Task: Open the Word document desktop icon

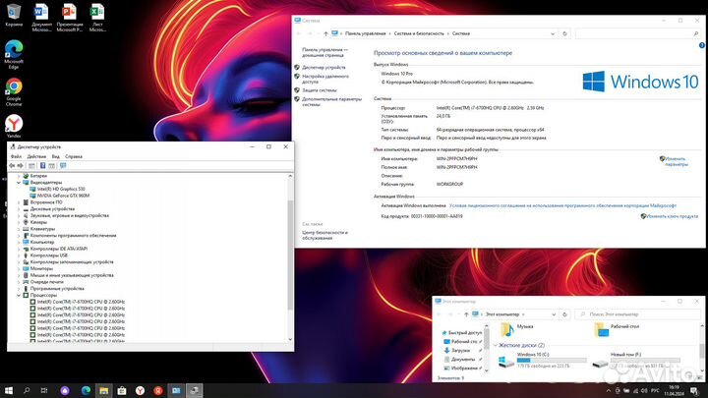Action: pyautogui.click(x=41, y=17)
